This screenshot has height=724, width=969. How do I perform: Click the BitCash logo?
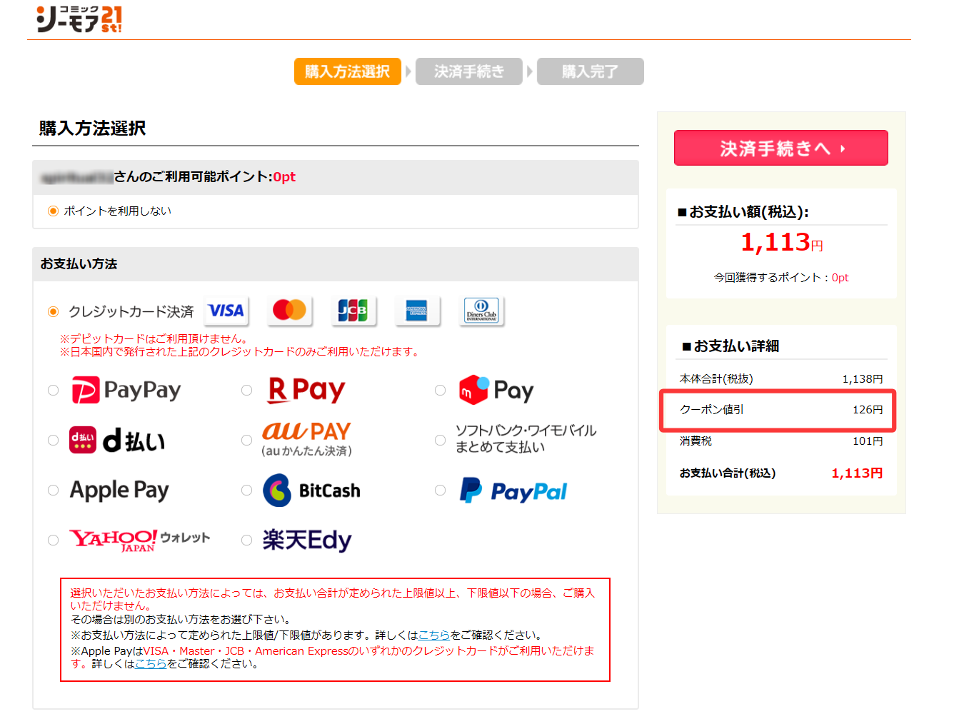pyautogui.click(x=311, y=491)
